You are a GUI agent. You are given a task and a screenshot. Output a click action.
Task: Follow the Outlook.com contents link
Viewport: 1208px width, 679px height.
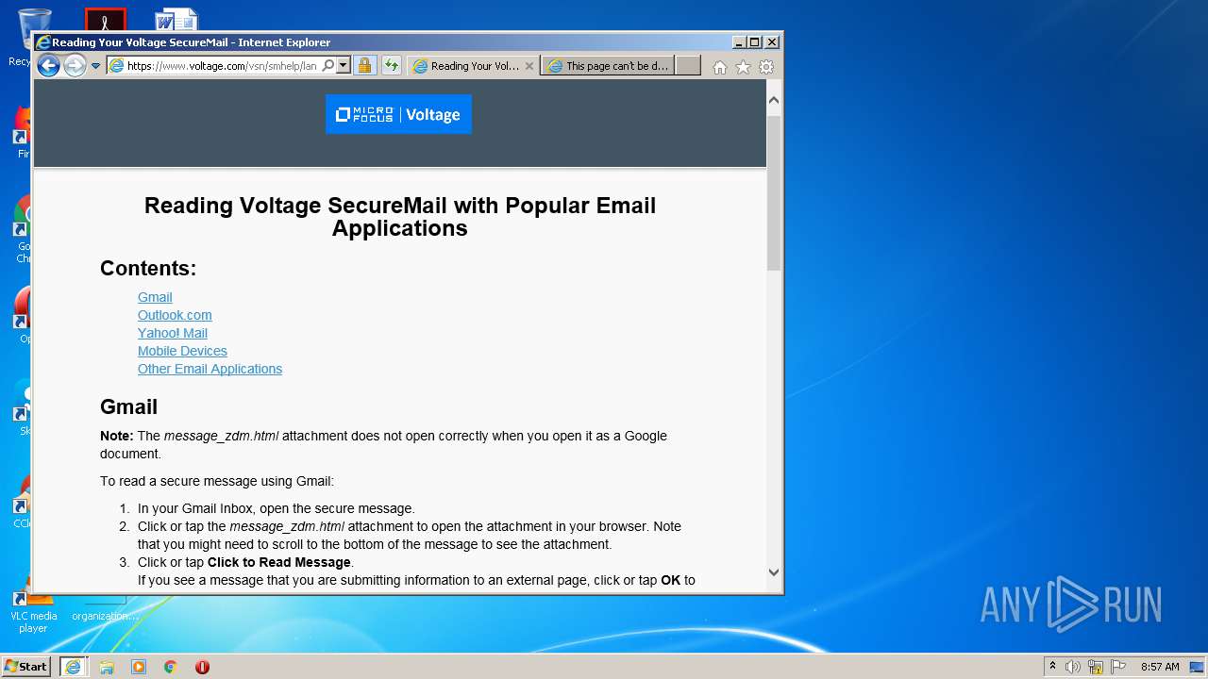[x=175, y=315]
